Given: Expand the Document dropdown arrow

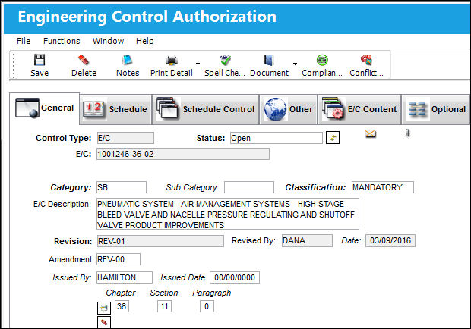Looking at the screenshot, I should point(295,64).
